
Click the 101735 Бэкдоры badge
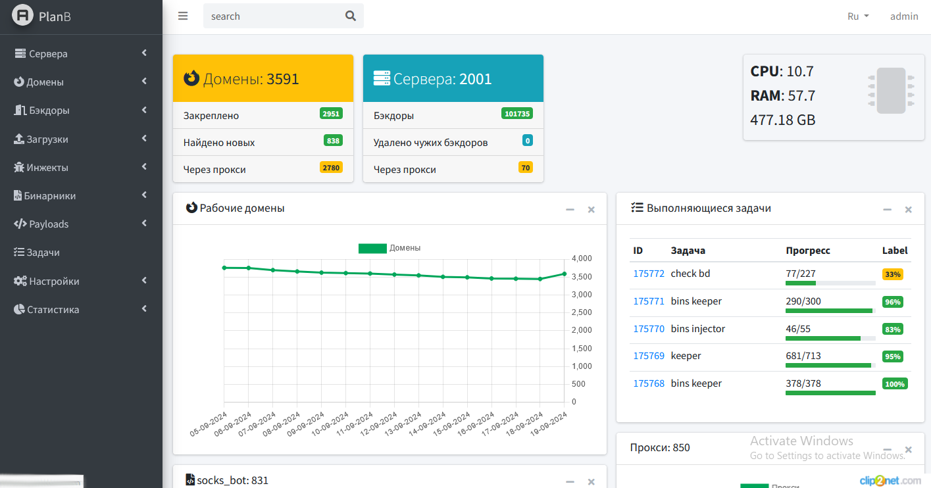click(x=517, y=114)
